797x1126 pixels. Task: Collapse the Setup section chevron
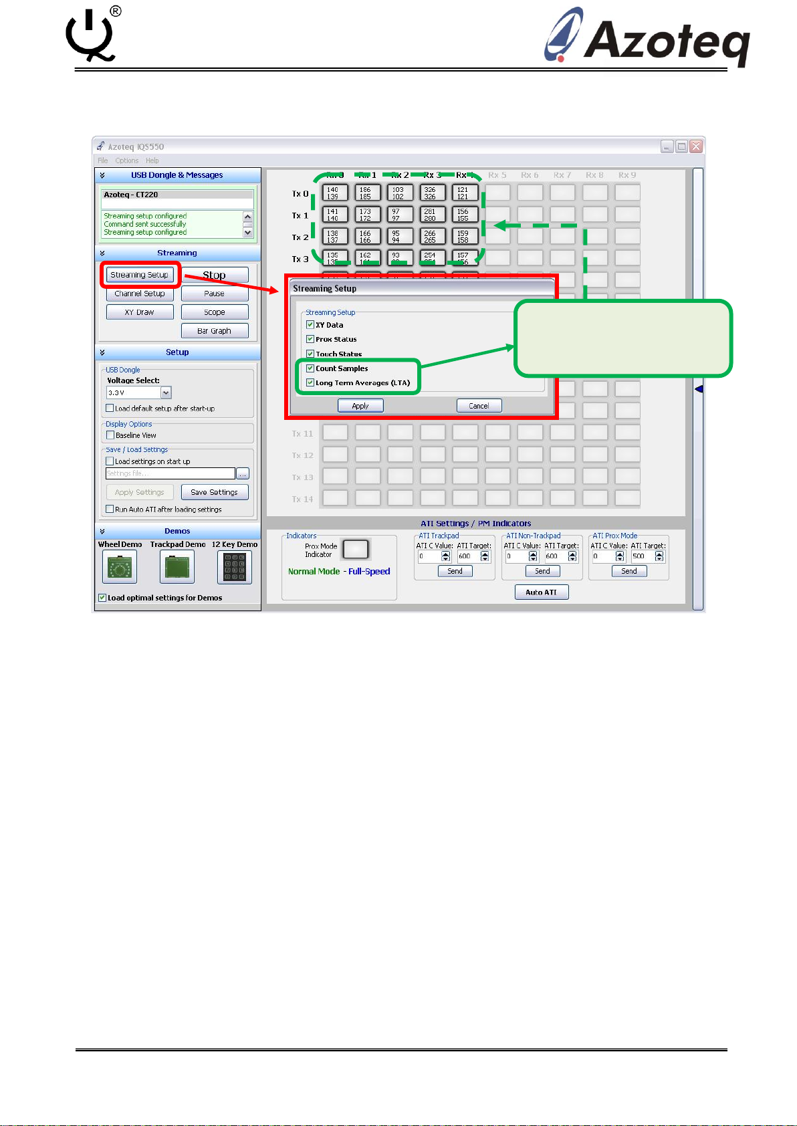tap(102, 352)
